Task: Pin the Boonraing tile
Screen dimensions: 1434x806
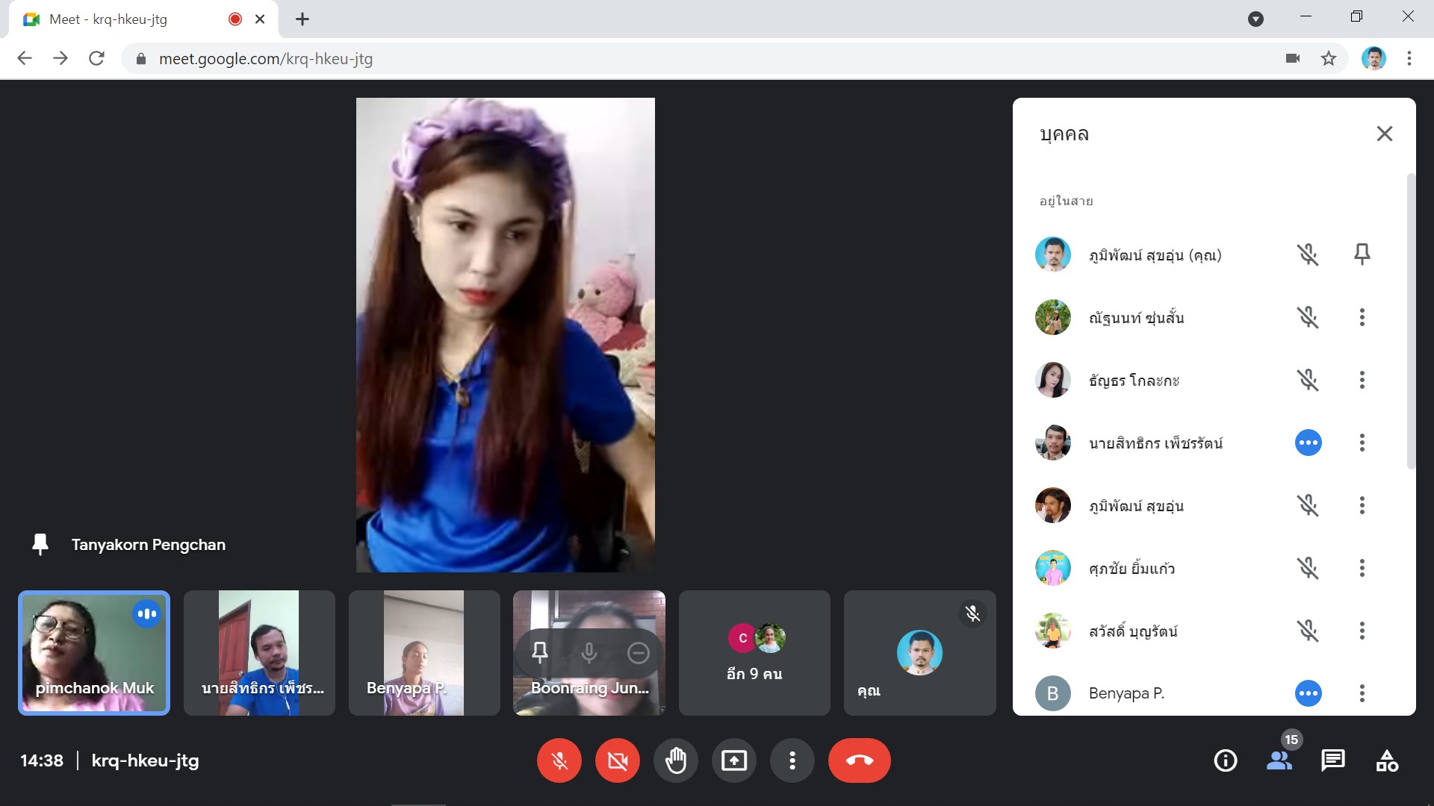Action: (x=540, y=653)
